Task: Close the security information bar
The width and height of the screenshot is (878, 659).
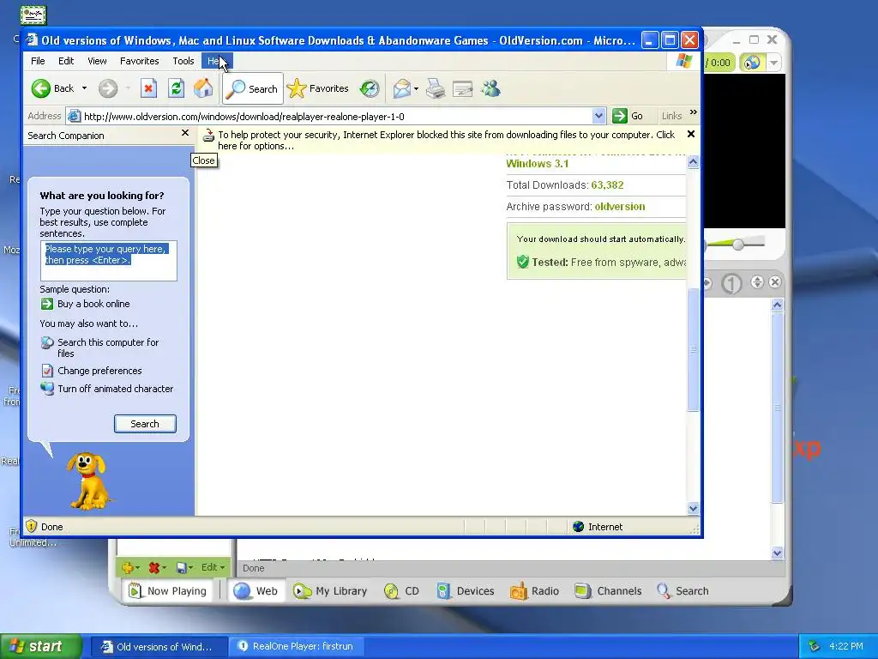Action: (x=691, y=134)
